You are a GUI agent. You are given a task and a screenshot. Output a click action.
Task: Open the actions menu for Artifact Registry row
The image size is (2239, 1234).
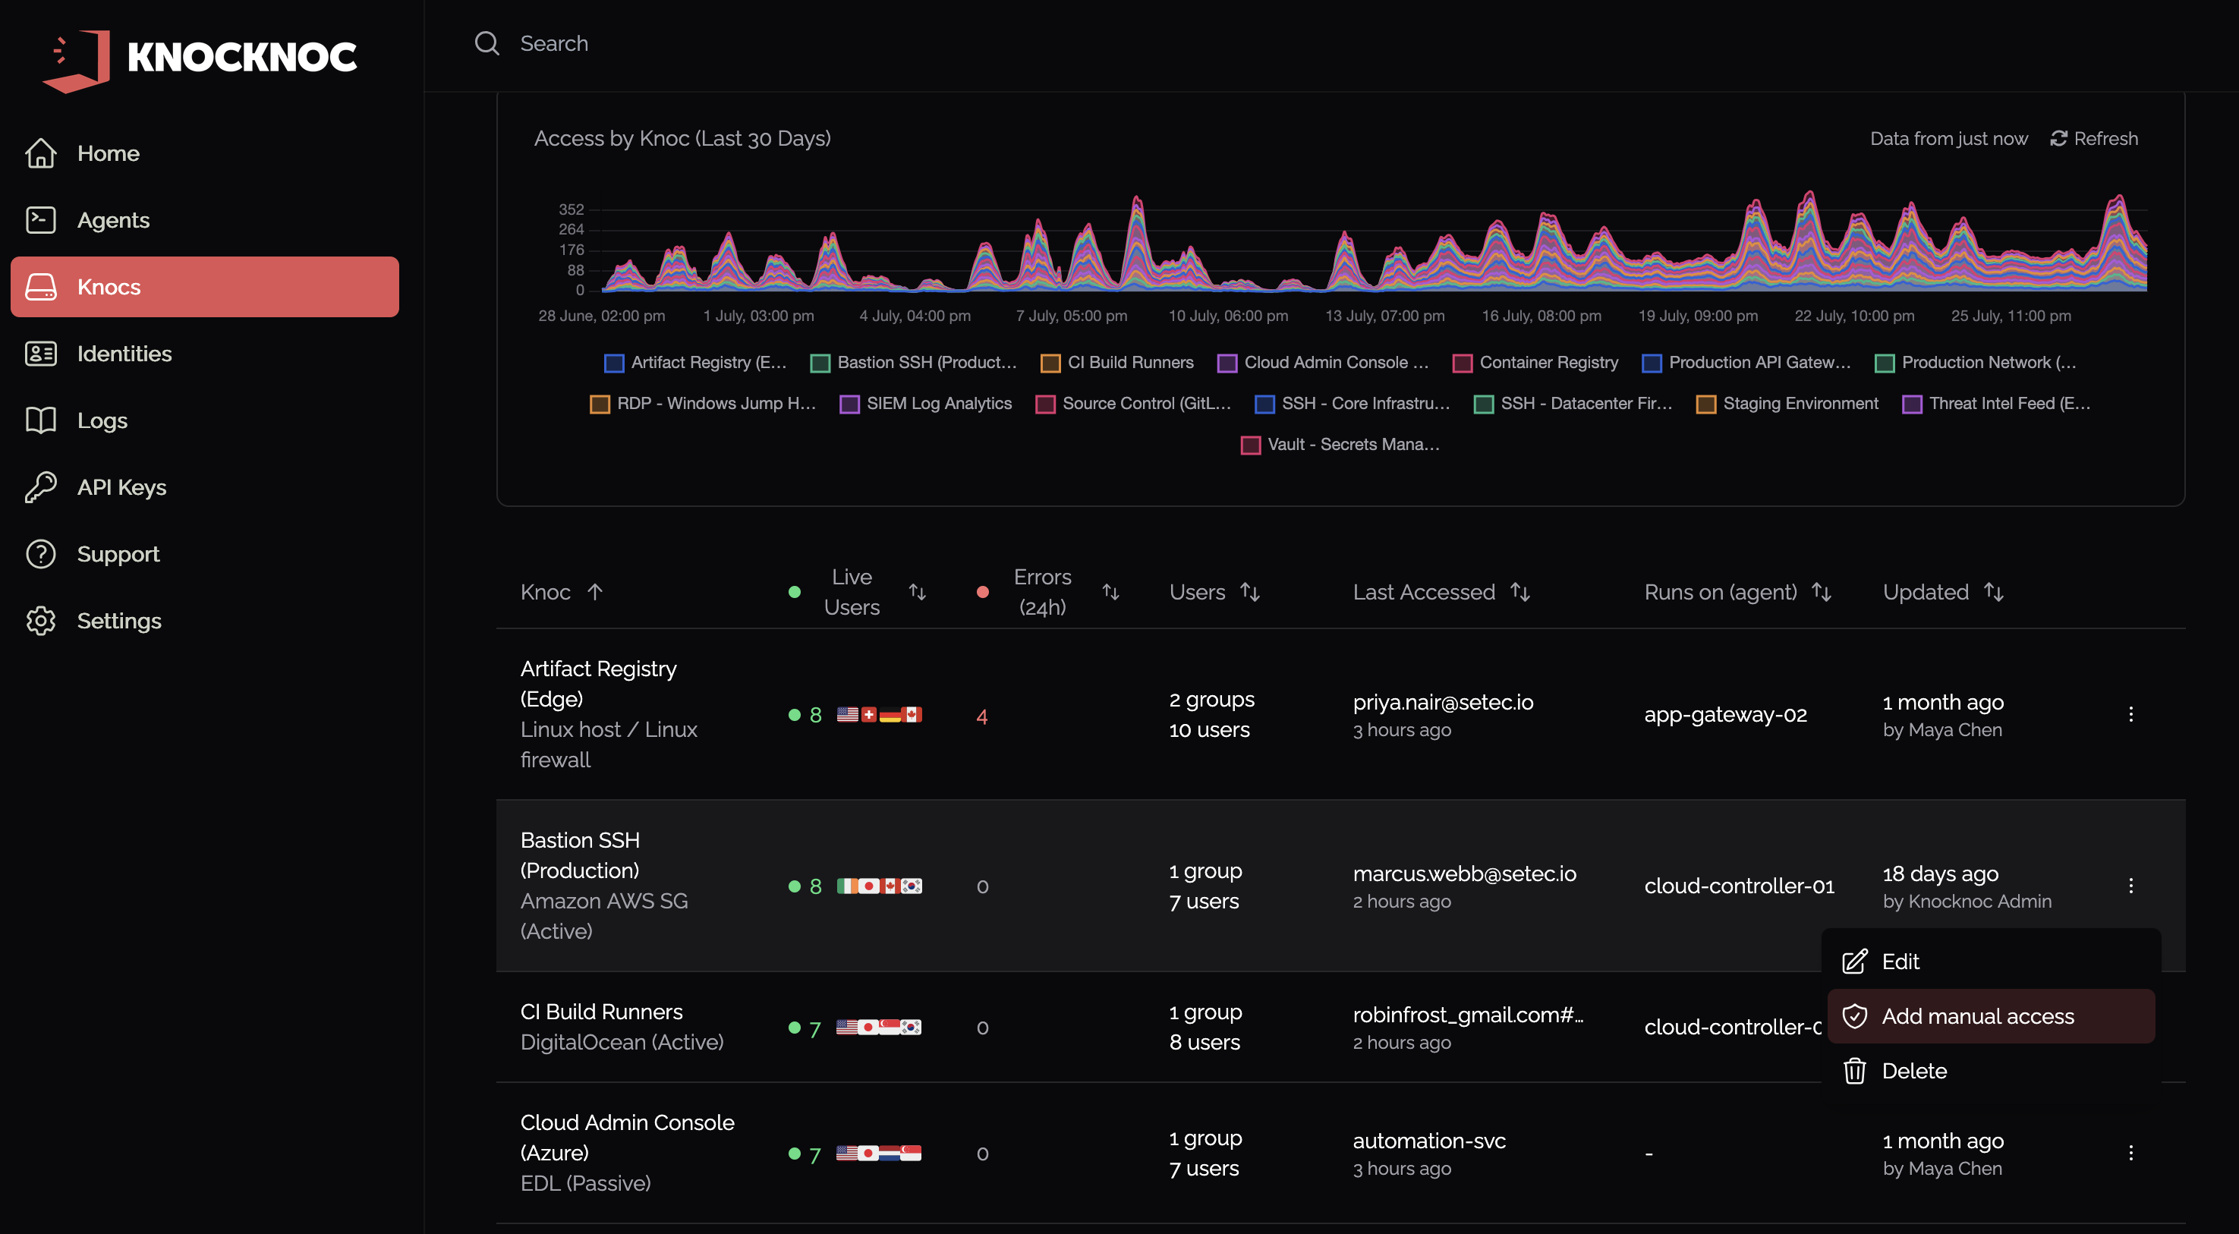point(2130,714)
